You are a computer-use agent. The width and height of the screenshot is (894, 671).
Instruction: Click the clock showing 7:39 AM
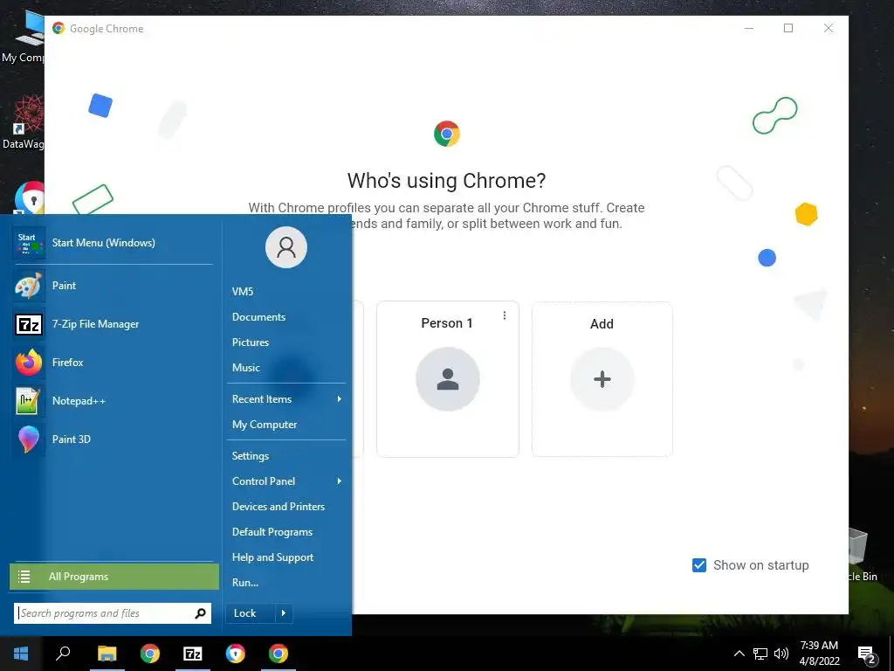819,646
